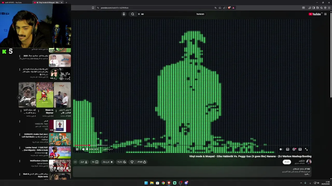Download the video using the download button
Image resolution: width=332 pixels, height=186 pixels.
point(84,162)
